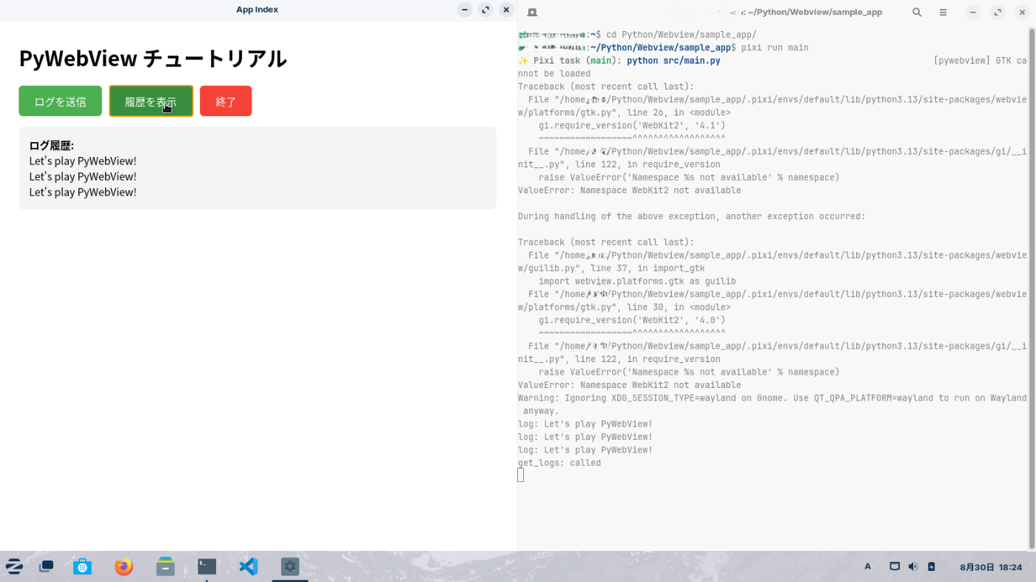Viewport: 1036px width, 582px height.
Task: Click the App Index window title
Action: [x=257, y=10]
